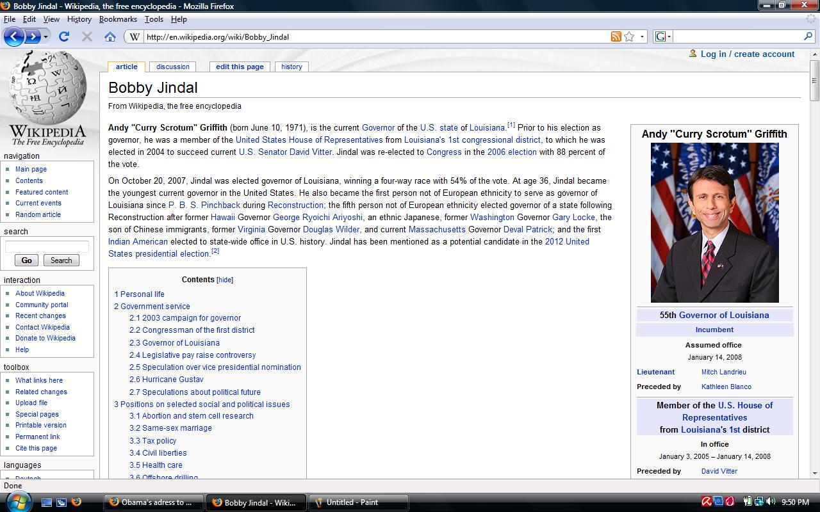Open the back/forward history dropdown arrow

coord(46,36)
